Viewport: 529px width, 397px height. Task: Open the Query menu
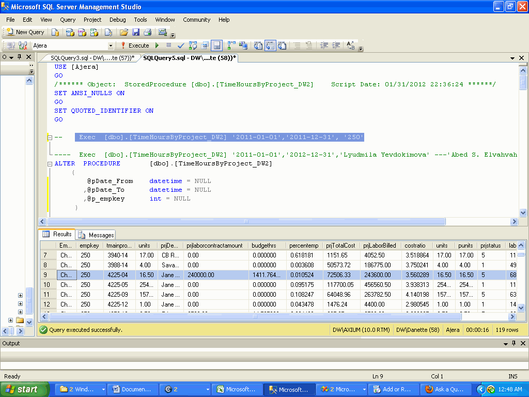[67, 20]
